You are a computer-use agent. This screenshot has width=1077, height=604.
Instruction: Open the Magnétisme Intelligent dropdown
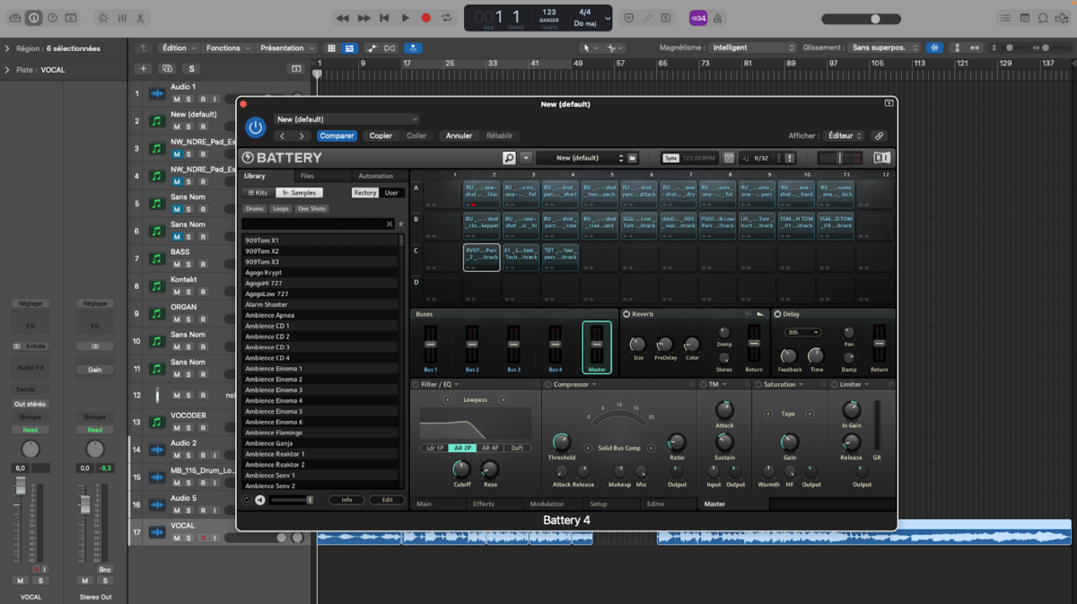point(753,48)
